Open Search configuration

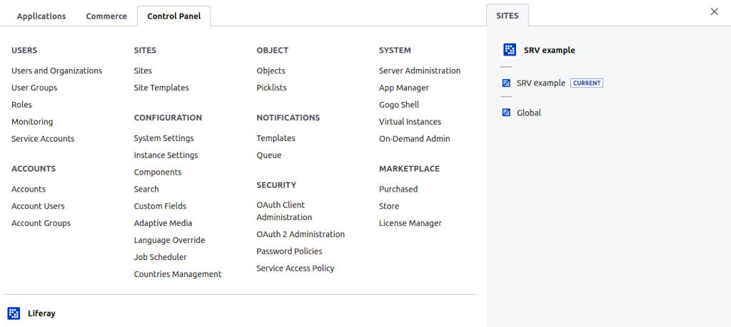(146, 189)
